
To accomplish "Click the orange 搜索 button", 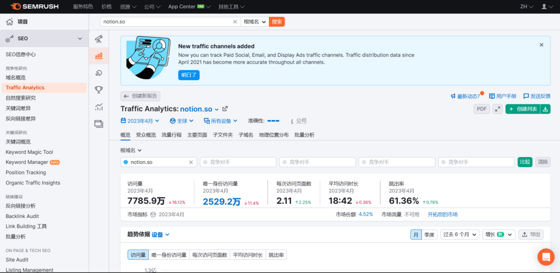I will pos(277,22).
